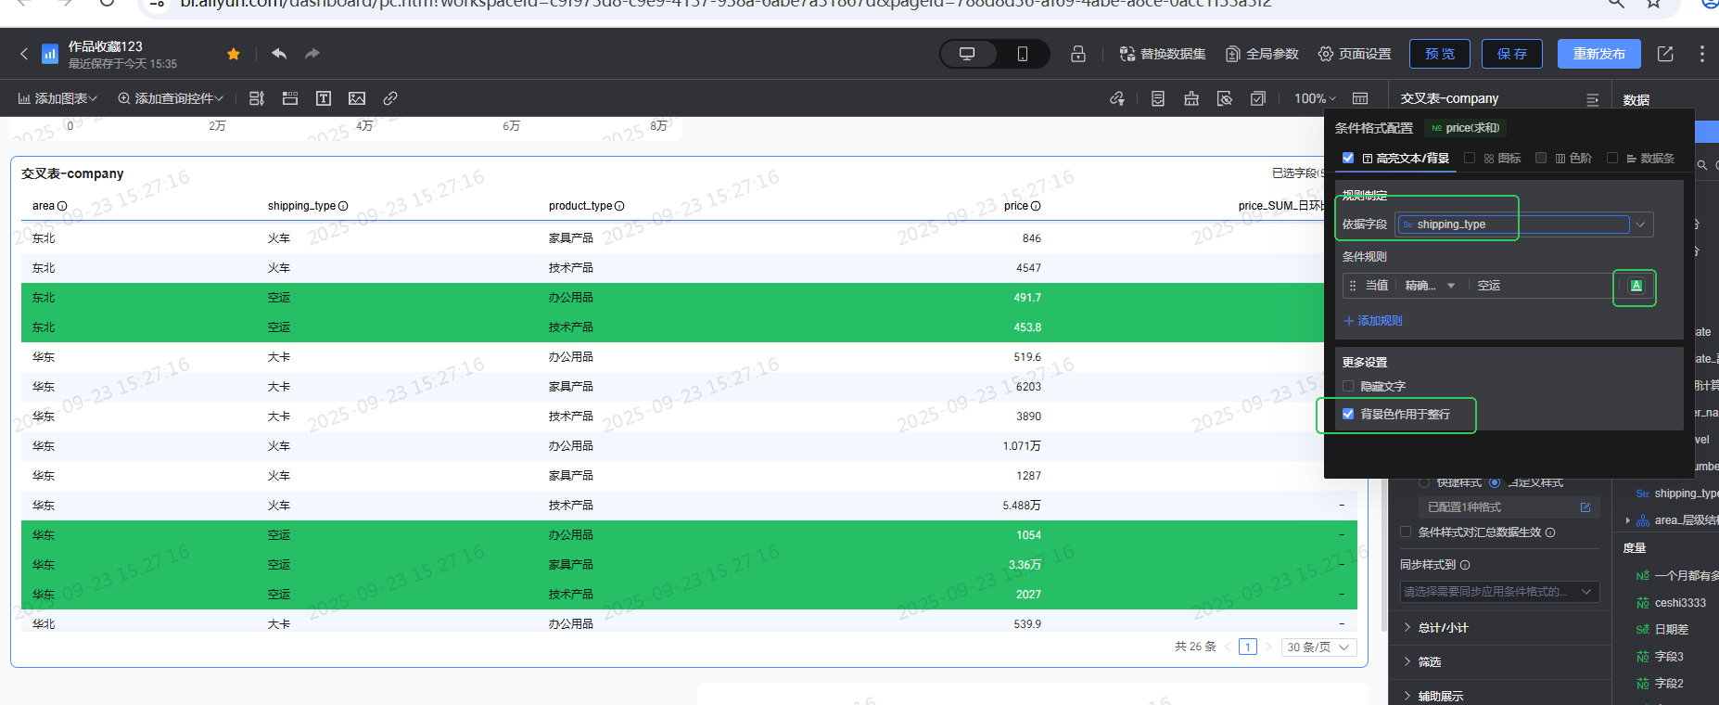Screen dimensions: 1719x705
Task: Uncheck 背景色作用于整行 option
Action: [x=1348, y=414]
